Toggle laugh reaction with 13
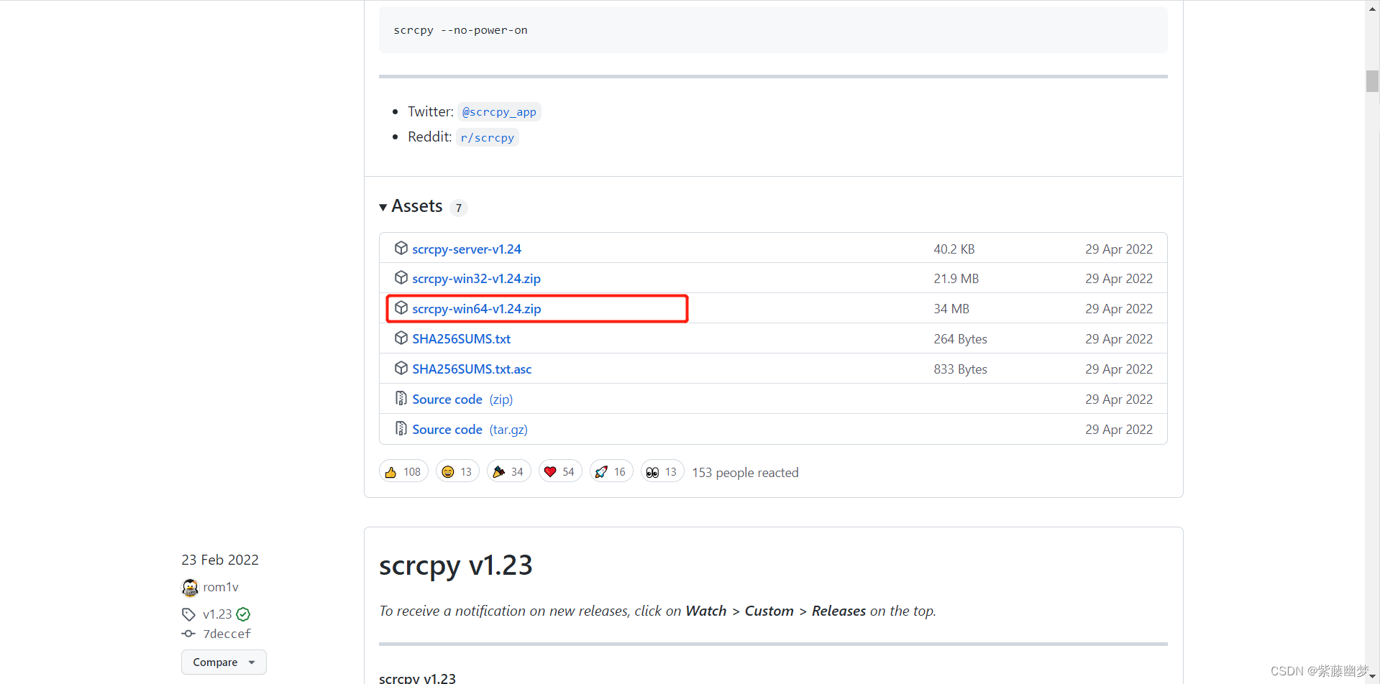The width and height of the screenshot is (1380, 684). pos(457,471)
